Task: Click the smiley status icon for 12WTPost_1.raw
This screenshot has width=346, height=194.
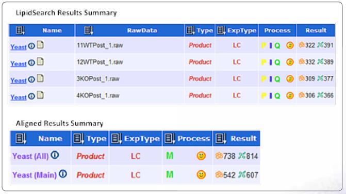Action: (x=290, y=62)
